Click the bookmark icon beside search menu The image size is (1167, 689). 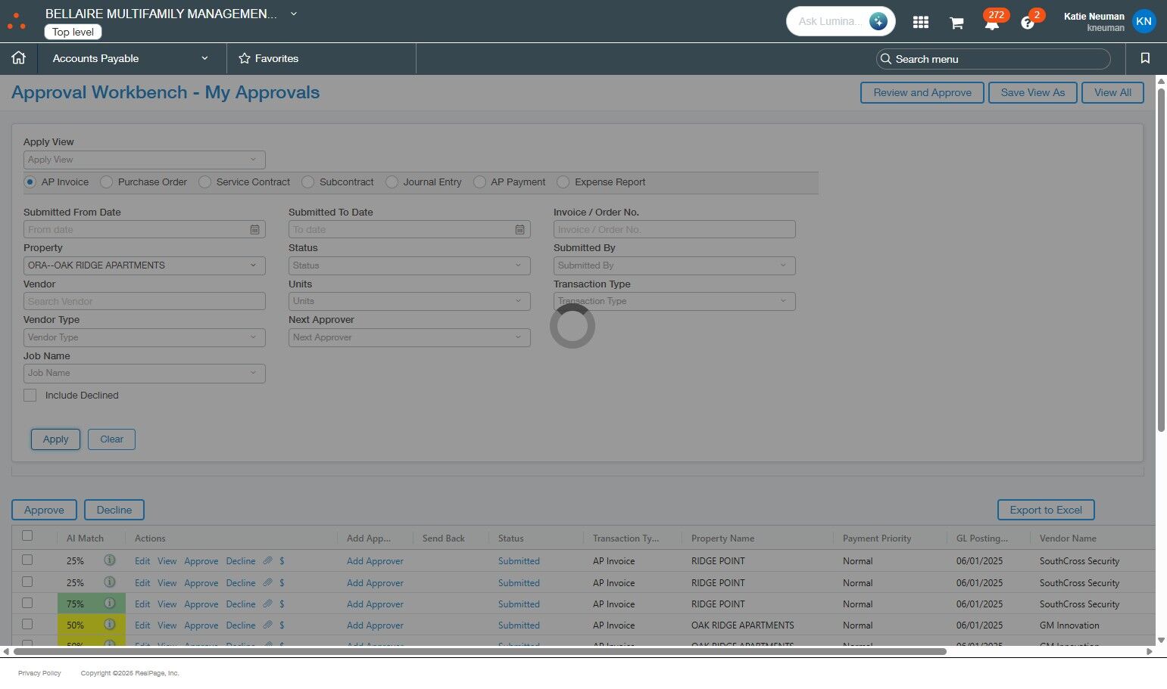pos(1145,58)
